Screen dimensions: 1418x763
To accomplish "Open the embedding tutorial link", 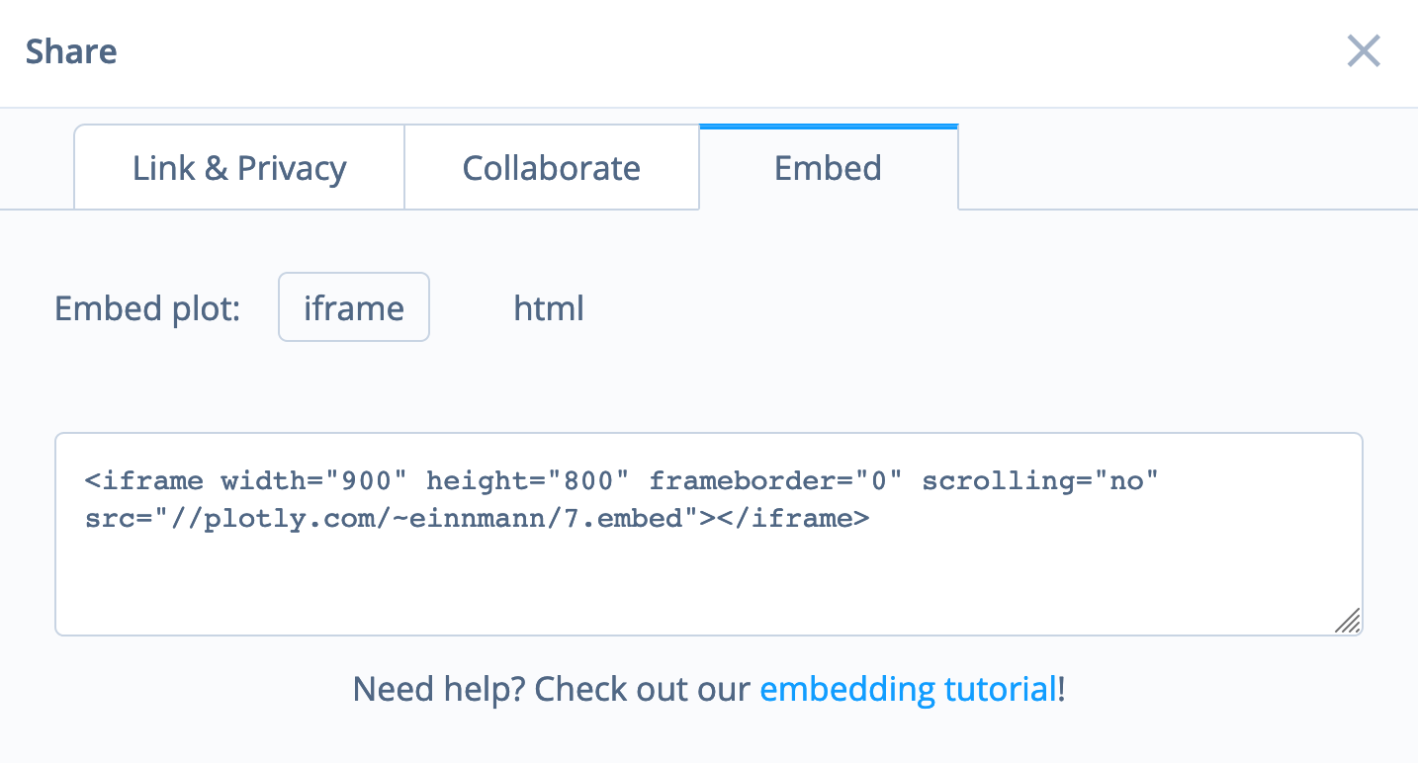I will click(908, 689).
